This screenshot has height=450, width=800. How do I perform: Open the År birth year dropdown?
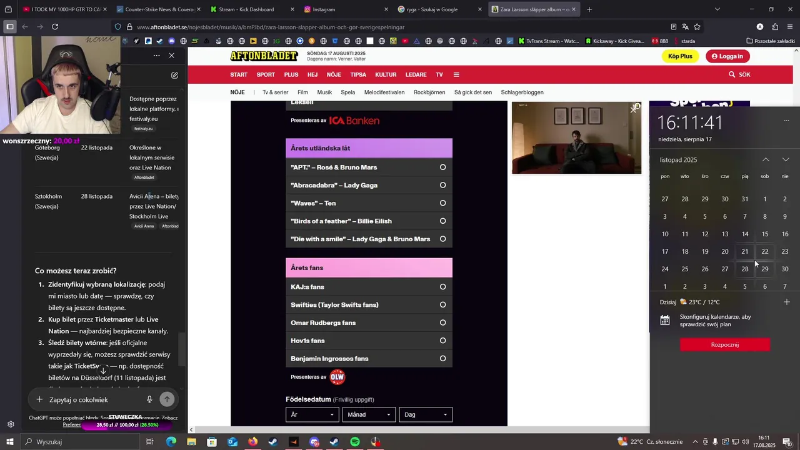tap(312, 414)
